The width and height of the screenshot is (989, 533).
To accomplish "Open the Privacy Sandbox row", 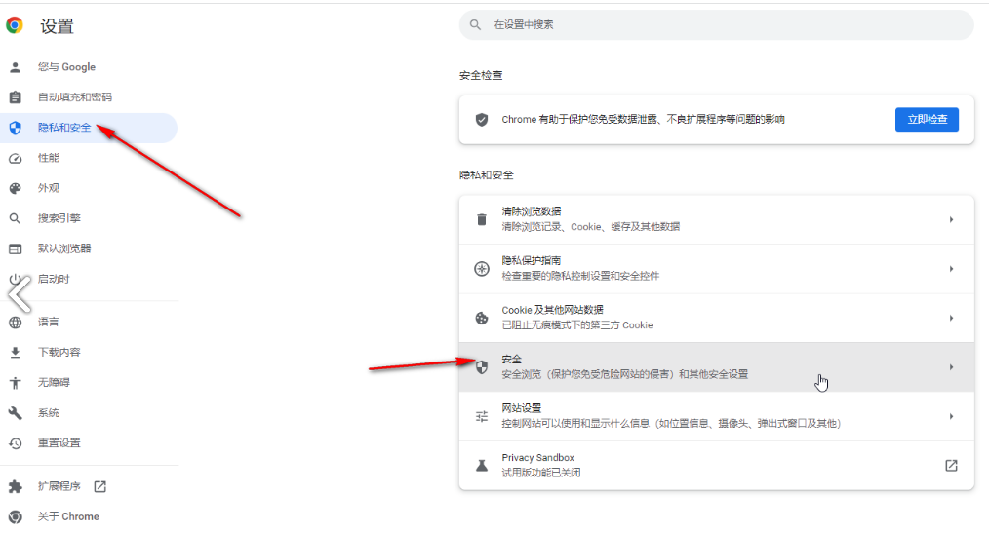I will point(717,466).
